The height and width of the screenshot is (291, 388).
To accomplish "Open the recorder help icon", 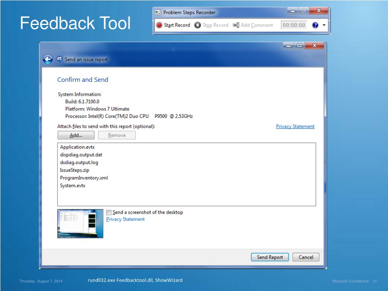I will click(315, 25).
